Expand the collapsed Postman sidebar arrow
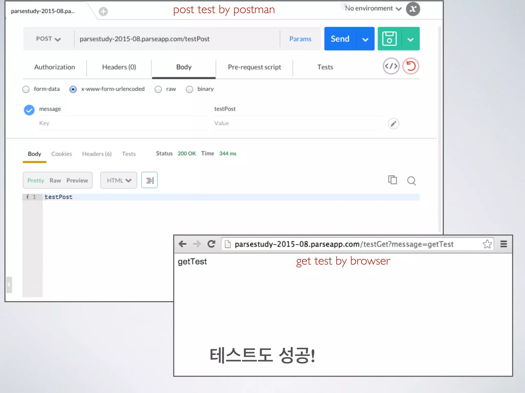525x393 pixels. [x=9, y=285]
